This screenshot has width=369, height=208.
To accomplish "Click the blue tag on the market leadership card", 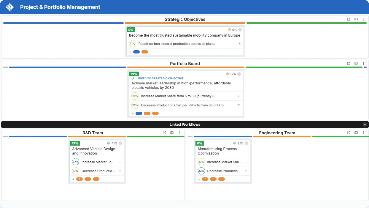I will click(x=139, y=114).
